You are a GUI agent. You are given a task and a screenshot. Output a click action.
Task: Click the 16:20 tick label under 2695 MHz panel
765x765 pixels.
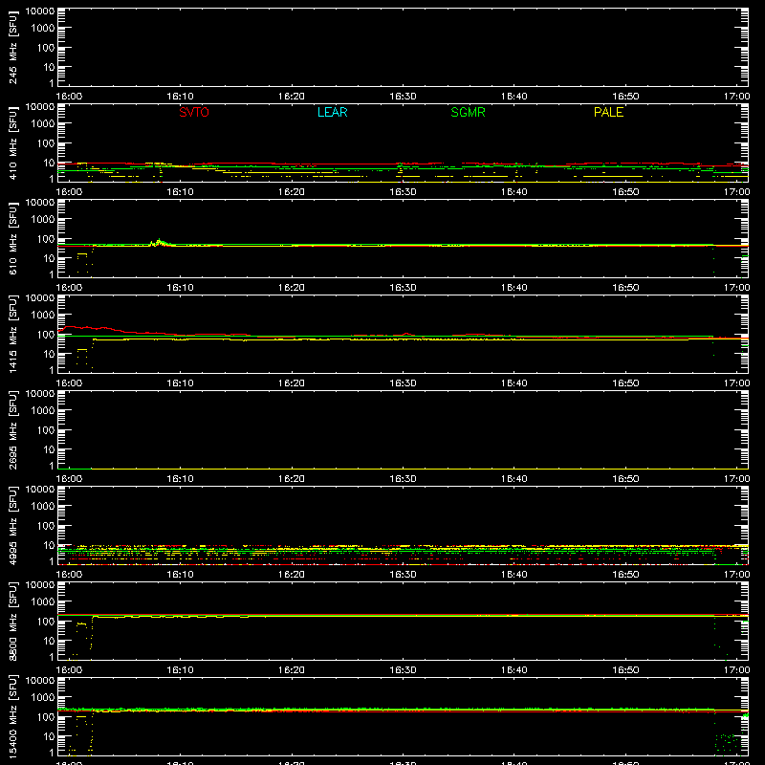tap(292, 479)
